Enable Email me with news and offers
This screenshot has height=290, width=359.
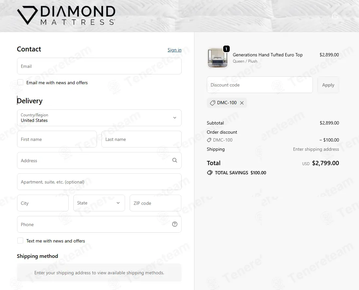(20, 82)
